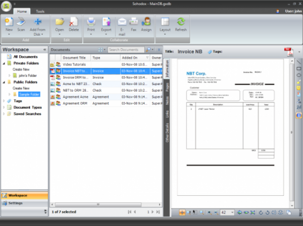Image resolution: width=303 pixels, height=226 pixels.
Task: Click the Fax icon
Action: pos(134,24)
